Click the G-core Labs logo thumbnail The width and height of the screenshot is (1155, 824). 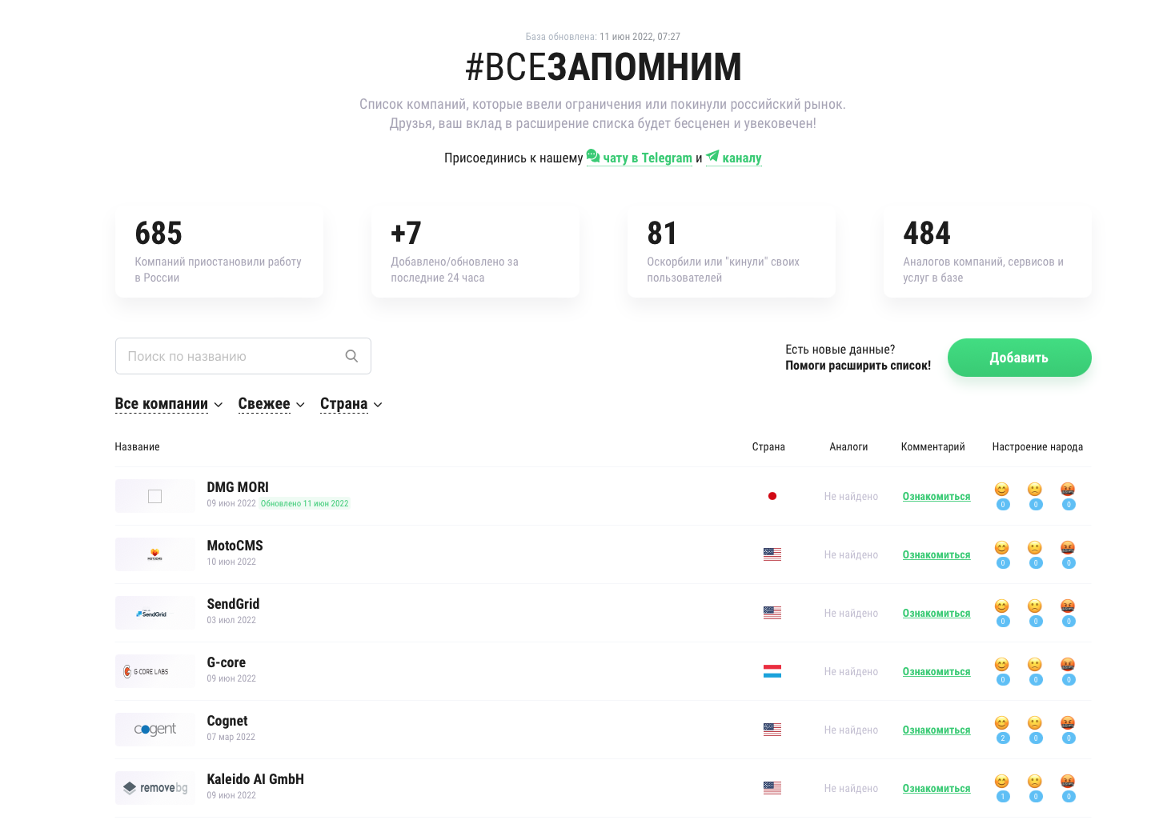(154, 671)
